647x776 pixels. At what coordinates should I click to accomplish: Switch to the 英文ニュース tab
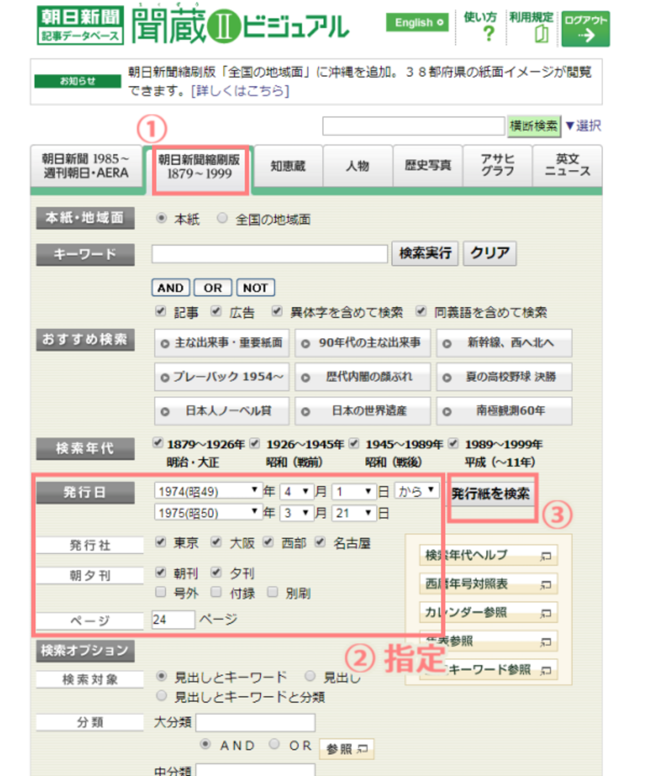(x=567, y=166)
